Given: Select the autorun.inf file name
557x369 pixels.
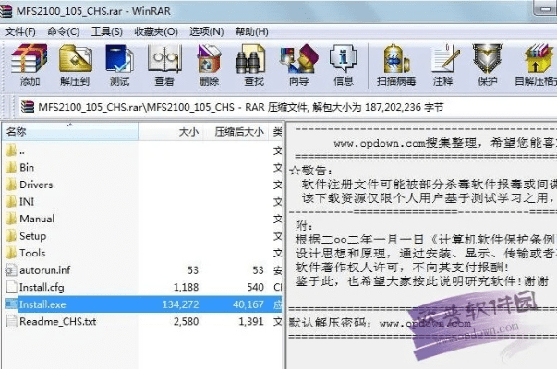Looking at the screenshot, I should tap(45, 270).
